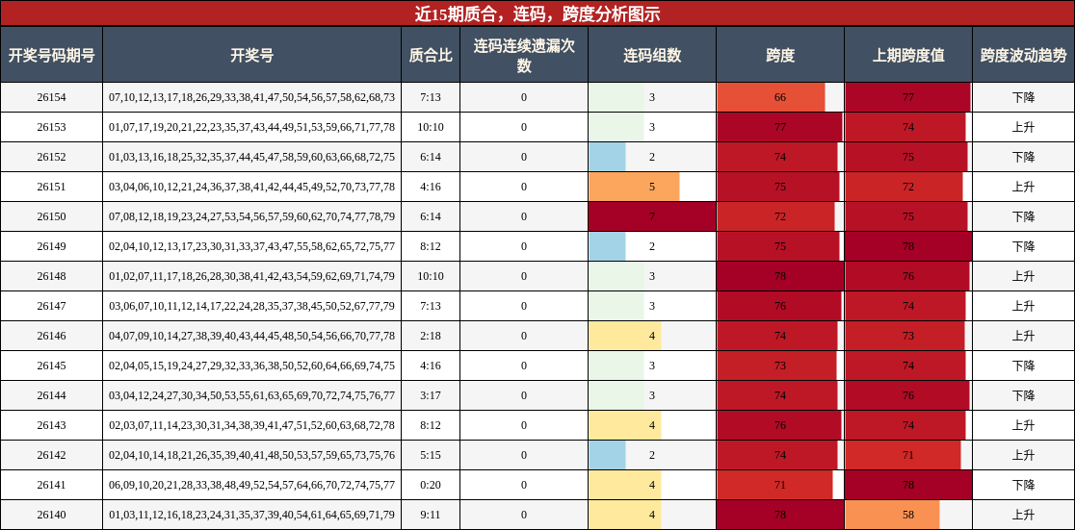Click the span value 71 in row 26141
The height and width of the screenshot is (530, 1075).
[780, 484]
